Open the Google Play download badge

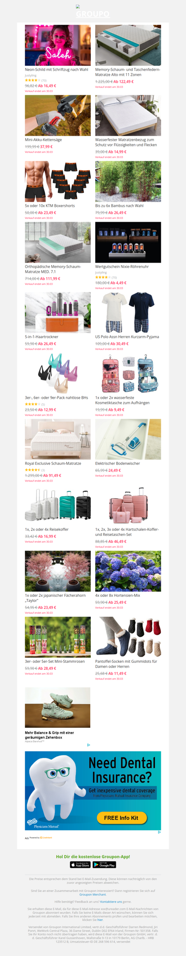[105, 864]
